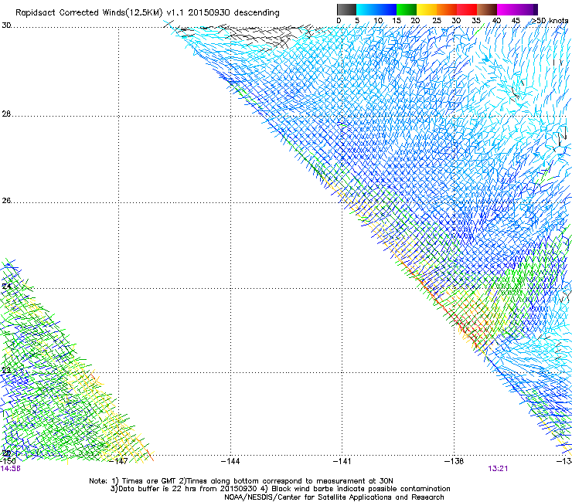Click the '20150930 descending' text in the title
The height and width of the screenshot is (502, 572).
click(x=233, y=13)
